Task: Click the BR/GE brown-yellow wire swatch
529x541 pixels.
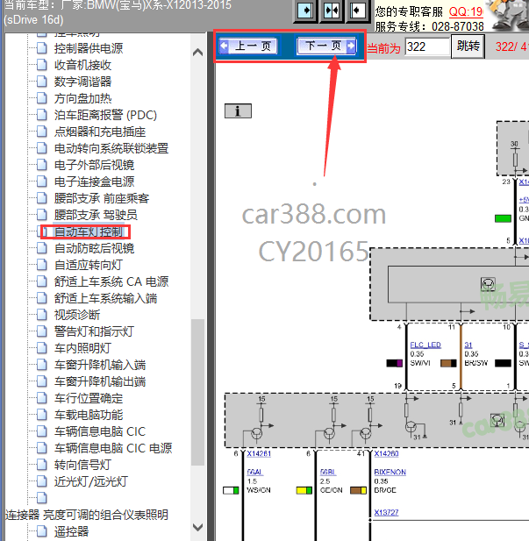Action: click(359, 490)
